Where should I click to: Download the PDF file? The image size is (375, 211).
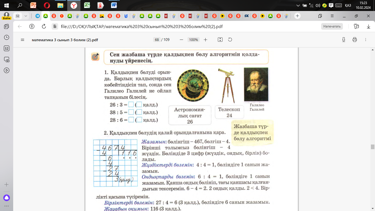(343, 40)
